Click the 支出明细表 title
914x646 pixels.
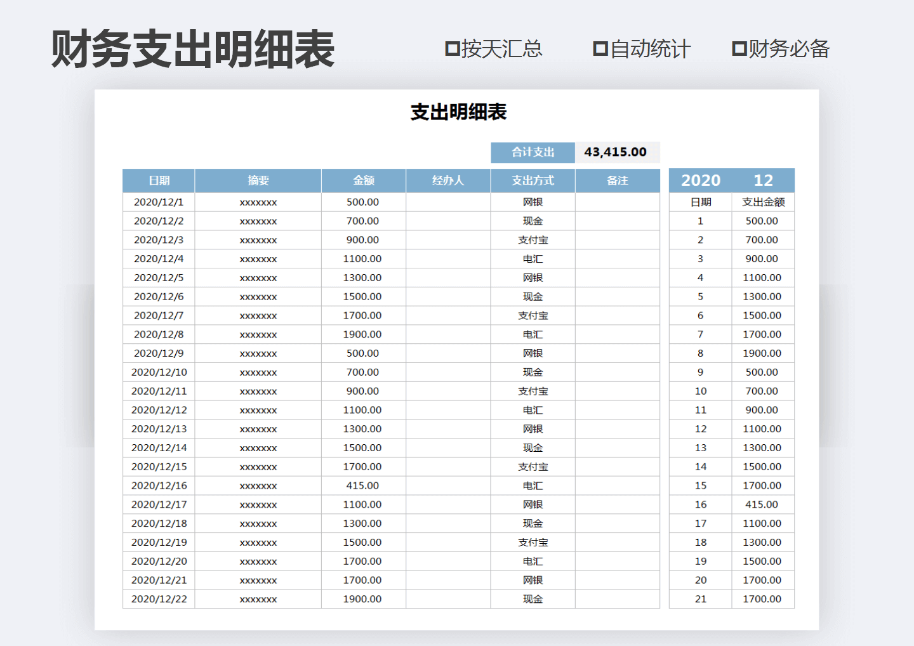click(x=459, y=112)
